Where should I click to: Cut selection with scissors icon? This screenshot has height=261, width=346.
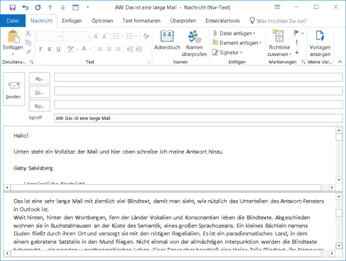(28, 33)
